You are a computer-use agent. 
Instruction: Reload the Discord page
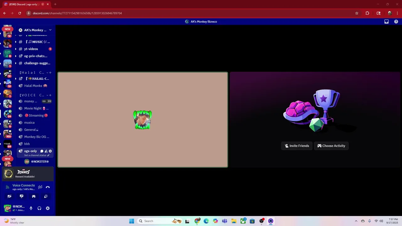tap(19, 13)
